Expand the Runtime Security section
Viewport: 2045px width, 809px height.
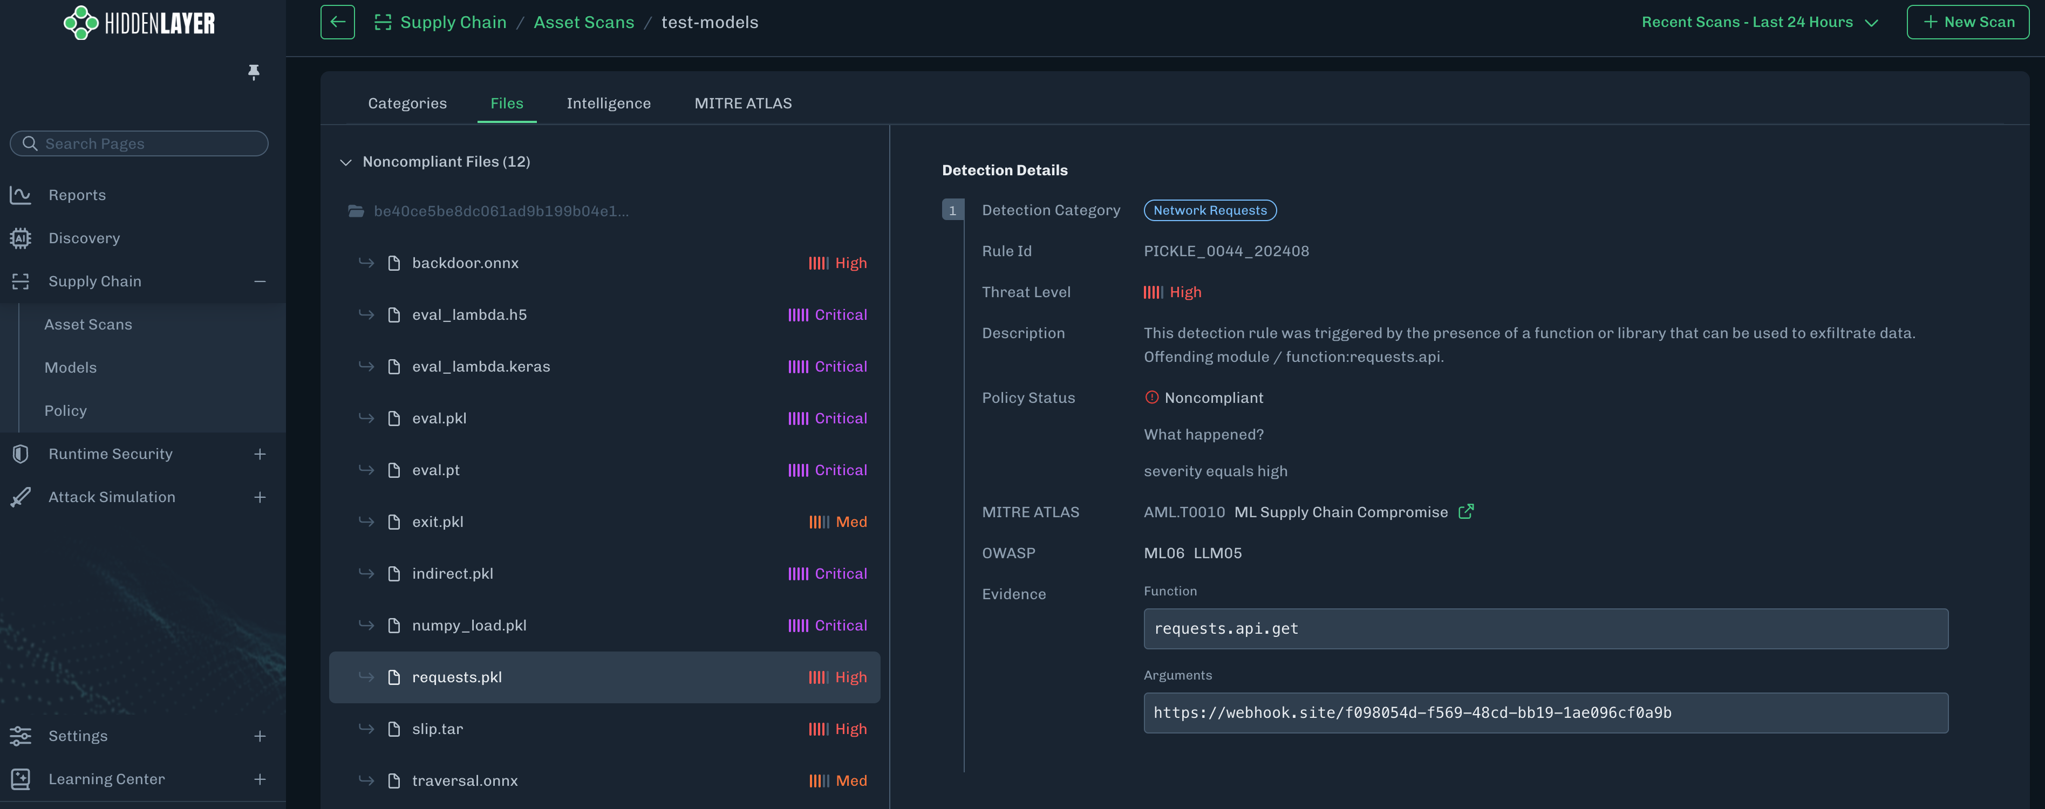(x=260, y=454)
